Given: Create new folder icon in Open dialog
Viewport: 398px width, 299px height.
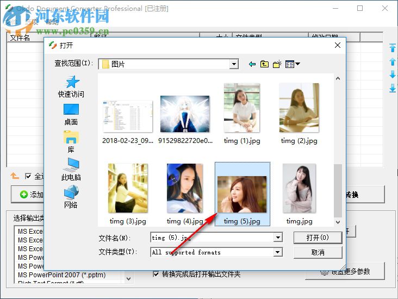Looking at the screenshot, I should tap(277, 64).
